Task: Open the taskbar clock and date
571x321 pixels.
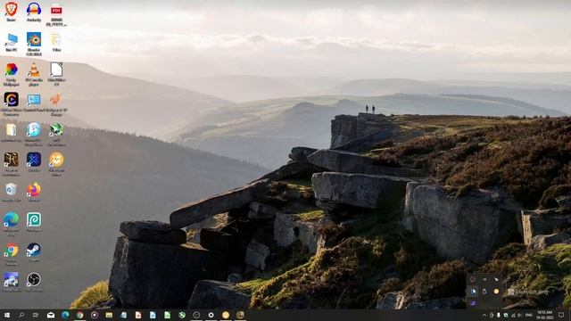Action: [x=545, y=315]
